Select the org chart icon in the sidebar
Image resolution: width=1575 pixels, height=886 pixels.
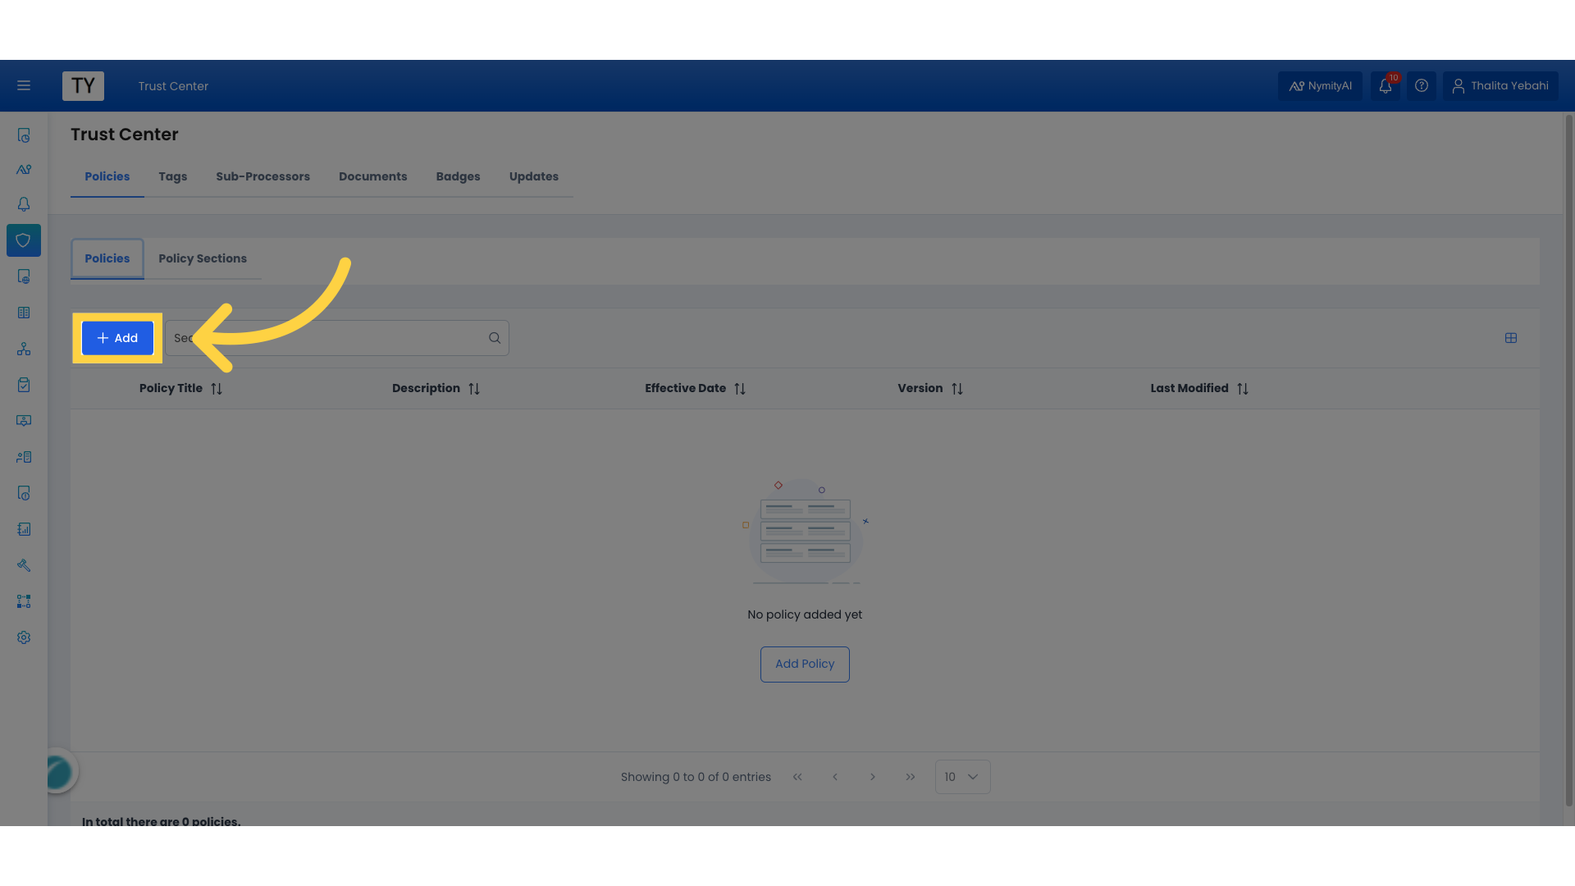point(23,349)
